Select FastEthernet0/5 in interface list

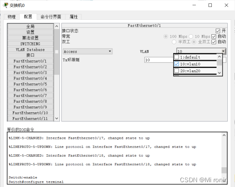[x=30, y=84]
